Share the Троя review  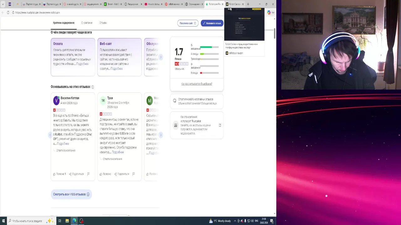(x=122, y=174)
